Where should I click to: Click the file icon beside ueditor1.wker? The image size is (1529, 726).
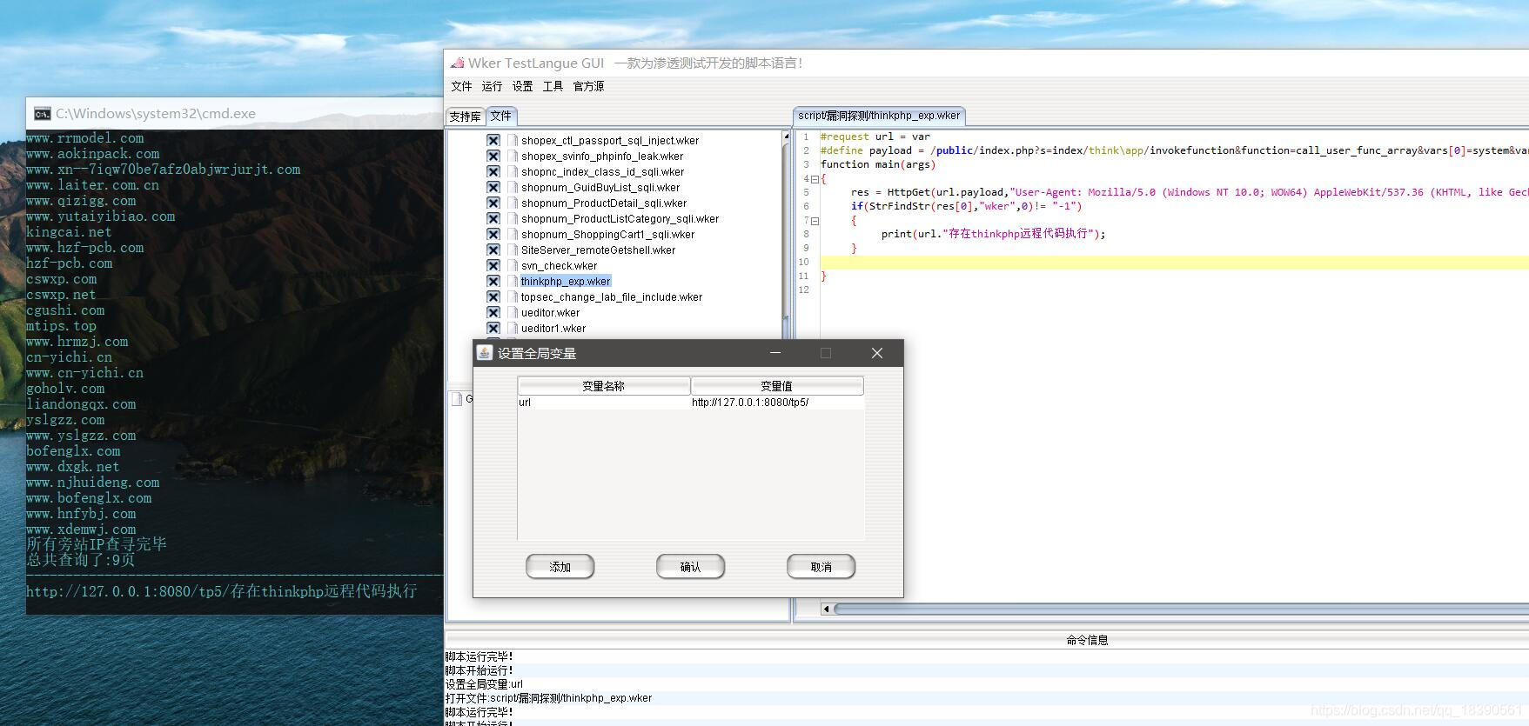[513, 328]
